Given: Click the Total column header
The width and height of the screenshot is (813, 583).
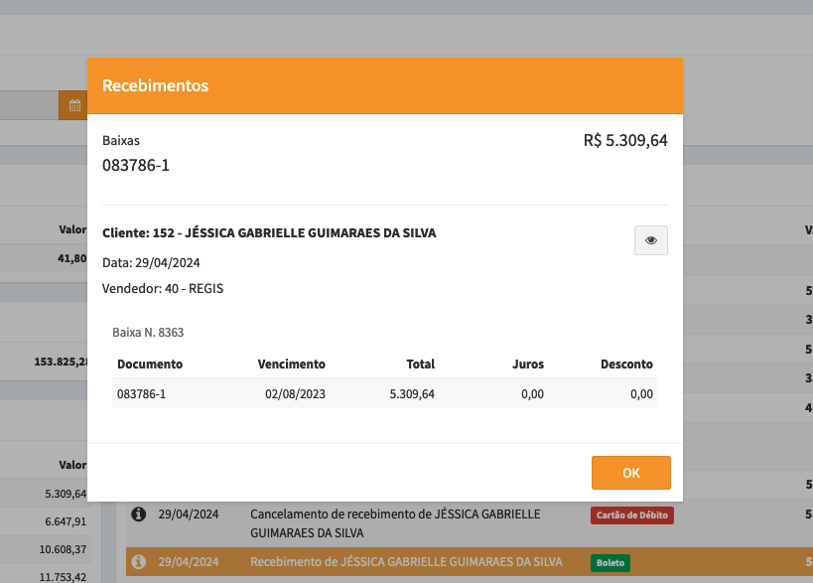Looking at the screenshot, I should [420, 364].
